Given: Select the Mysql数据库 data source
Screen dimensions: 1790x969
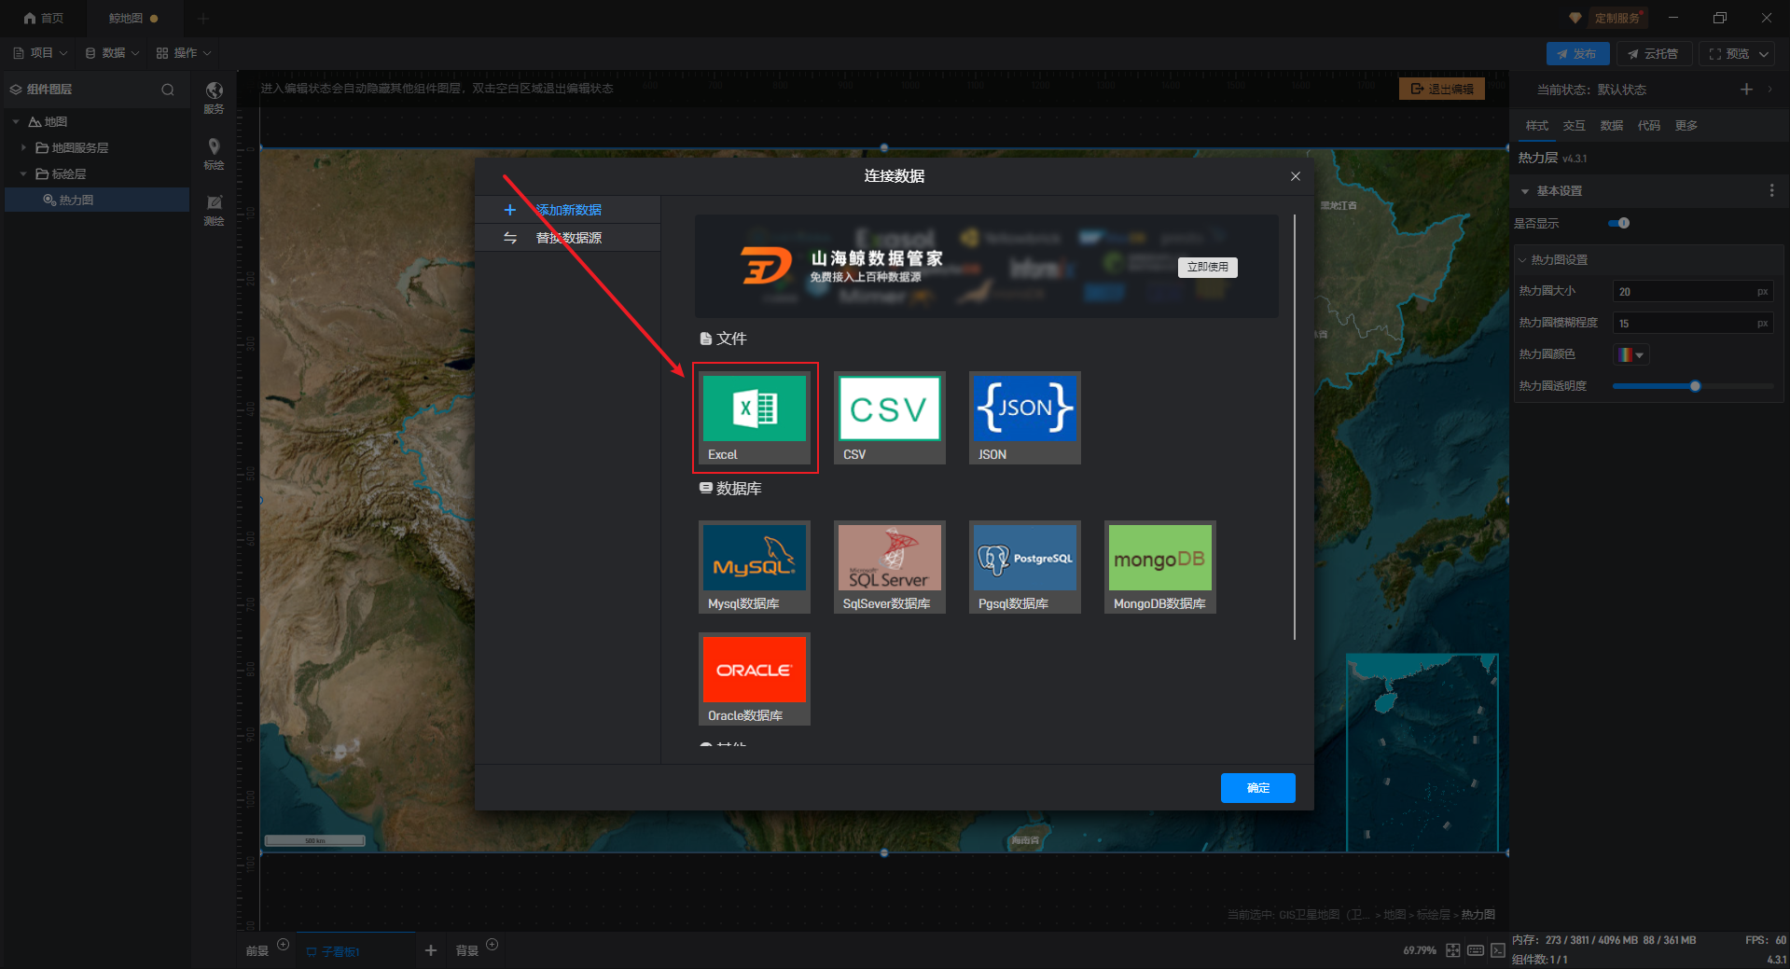Looking at the screenshot, I should click(755, 567).
